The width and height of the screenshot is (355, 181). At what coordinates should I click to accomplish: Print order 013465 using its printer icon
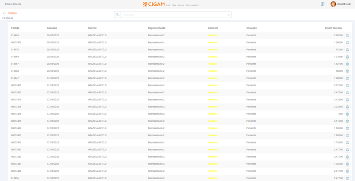[347, 35]
